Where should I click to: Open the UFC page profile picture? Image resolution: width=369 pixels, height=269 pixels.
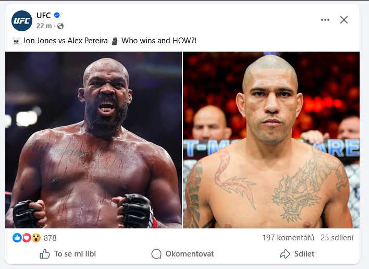[x=22, y=21]
